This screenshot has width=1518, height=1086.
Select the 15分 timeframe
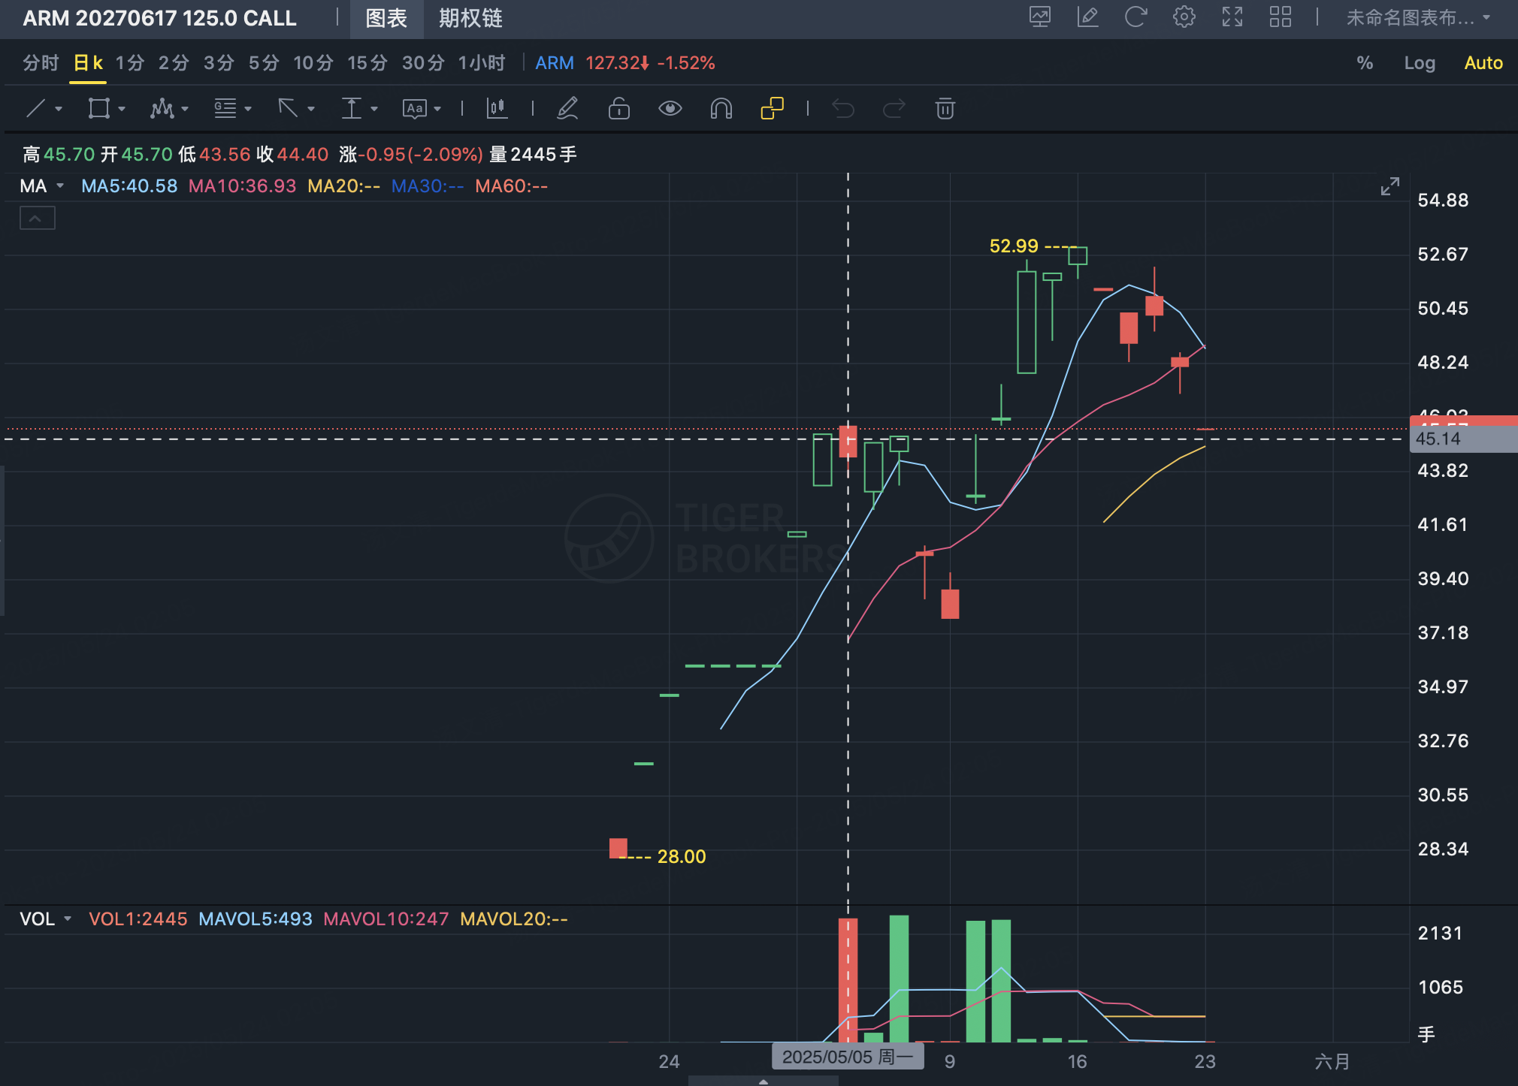[x=367, y=63]
